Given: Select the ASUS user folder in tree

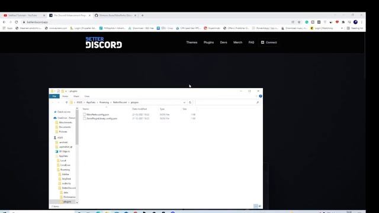Looking at the screenshot, I should coord(60,138).
